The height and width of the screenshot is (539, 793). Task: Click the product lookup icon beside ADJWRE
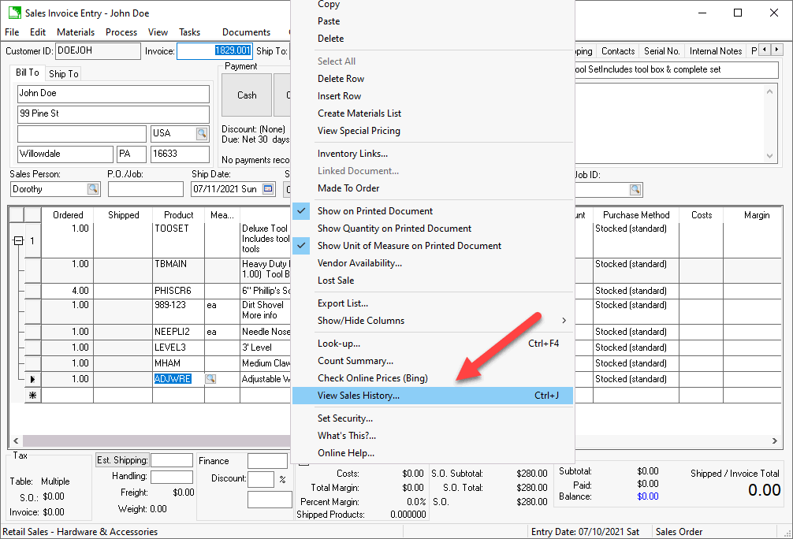[210, 379]
